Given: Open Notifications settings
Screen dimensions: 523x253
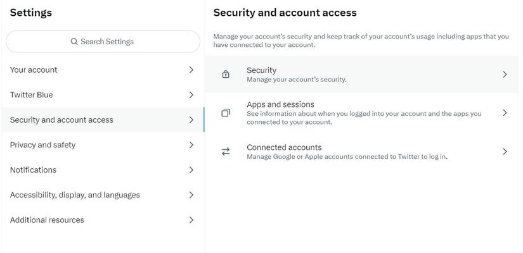Looking at the screenshot, I should tap(103, 170).
